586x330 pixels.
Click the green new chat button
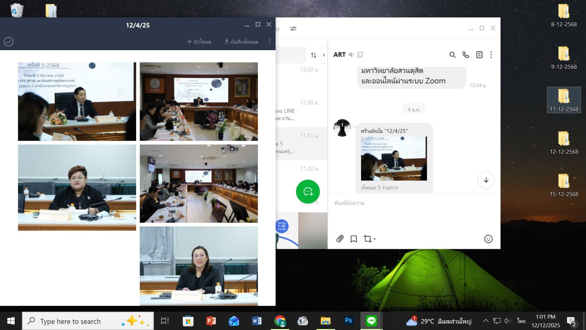[308, 192]
